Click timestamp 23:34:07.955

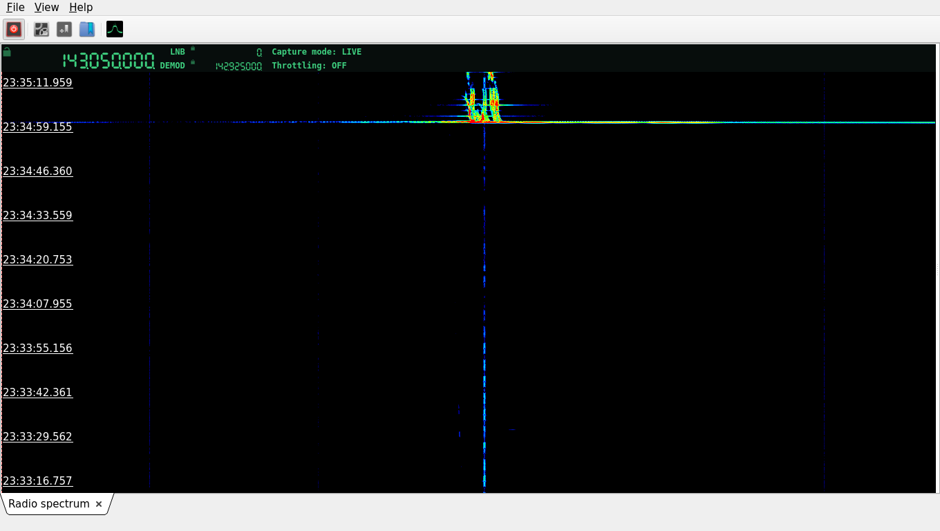tap(38, 304)
